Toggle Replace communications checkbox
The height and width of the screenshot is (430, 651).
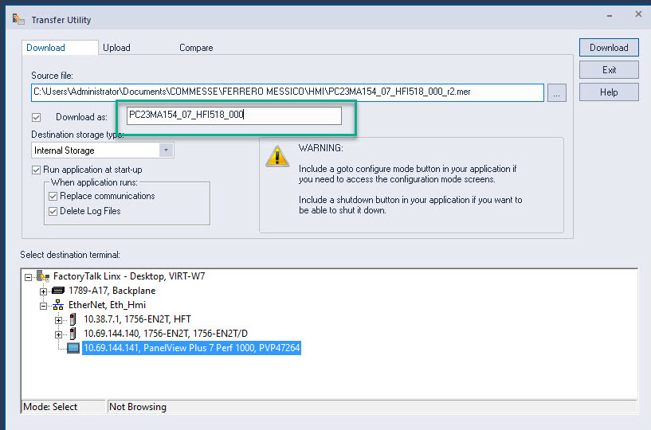click(x=53, y=196)
